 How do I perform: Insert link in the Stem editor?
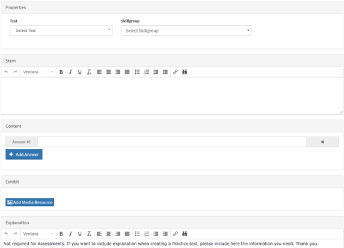175,72
